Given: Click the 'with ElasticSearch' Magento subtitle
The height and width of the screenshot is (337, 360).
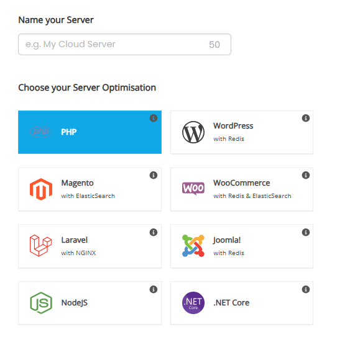Looking at the screenshot, I should pos(88,196).
